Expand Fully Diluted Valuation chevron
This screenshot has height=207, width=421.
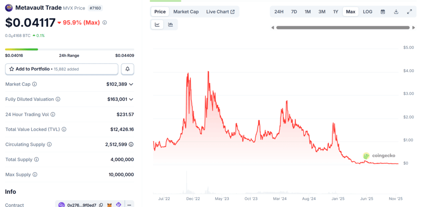(x=131, y=99)
